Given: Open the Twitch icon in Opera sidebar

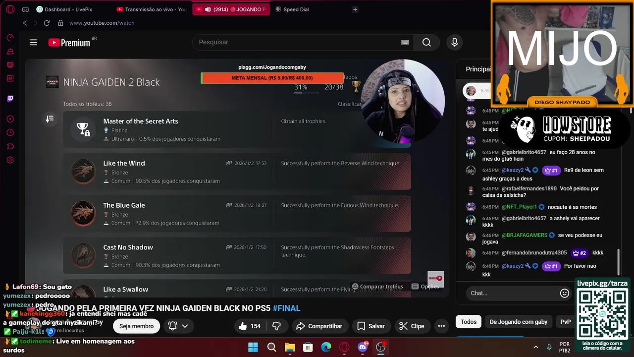Looking at the screenshot, I should 10,98.
